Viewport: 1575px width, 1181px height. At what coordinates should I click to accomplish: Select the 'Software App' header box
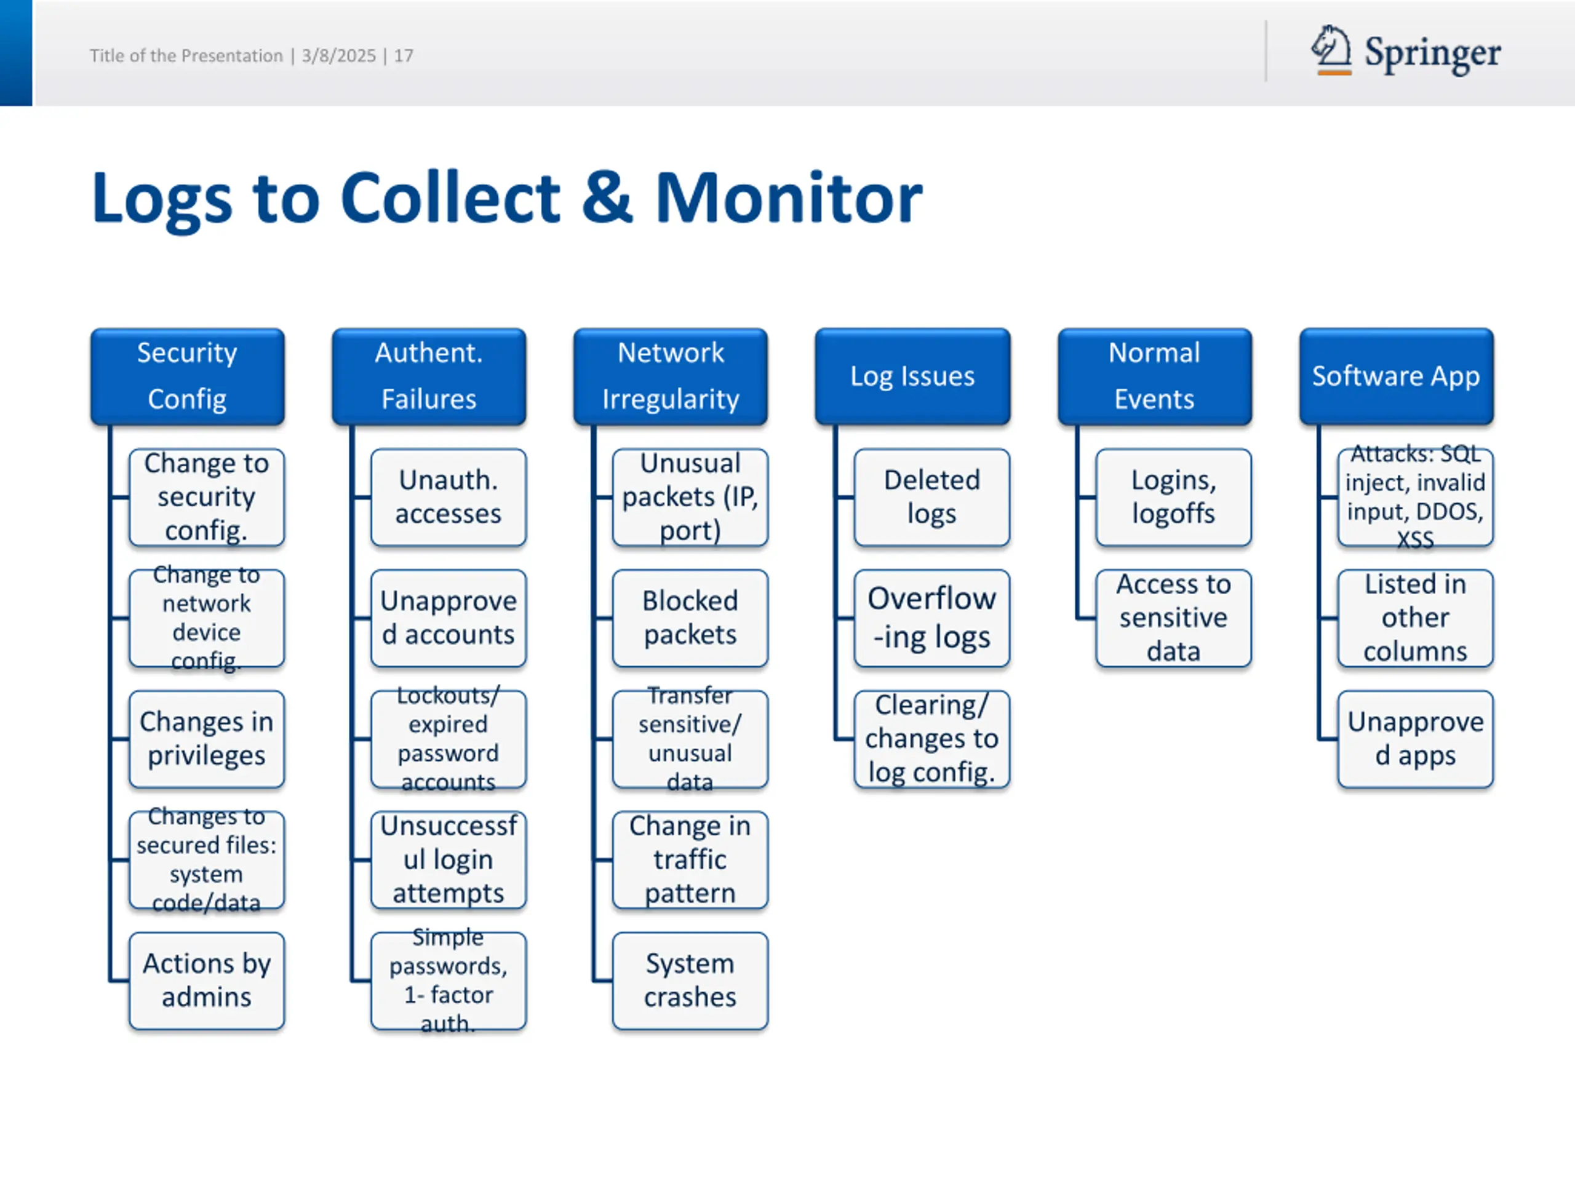pyautogui.click(x=1395, y=376)
